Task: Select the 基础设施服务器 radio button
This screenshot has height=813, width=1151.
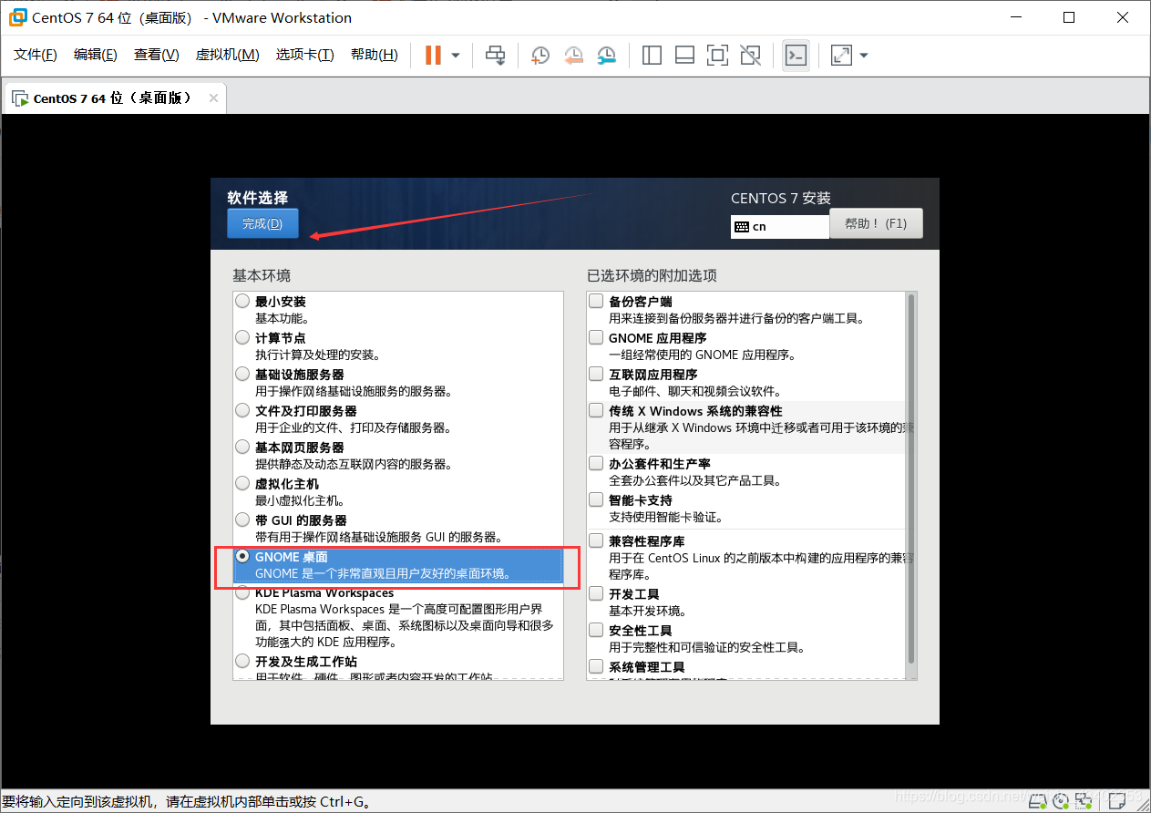Action: (x=242, y=374)
